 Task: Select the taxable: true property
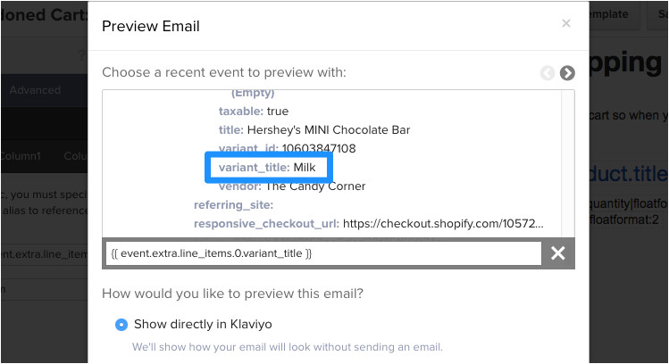click(253, 111)
